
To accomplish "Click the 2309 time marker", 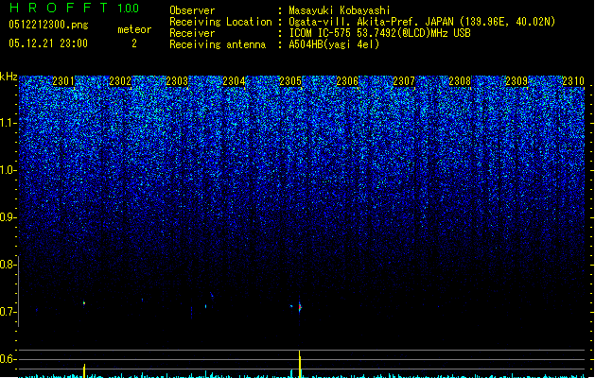I will [516, 81].
